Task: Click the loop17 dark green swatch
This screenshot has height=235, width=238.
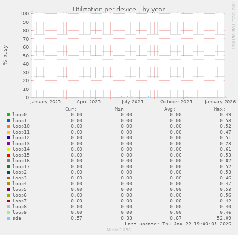Action: click(8, 167)
